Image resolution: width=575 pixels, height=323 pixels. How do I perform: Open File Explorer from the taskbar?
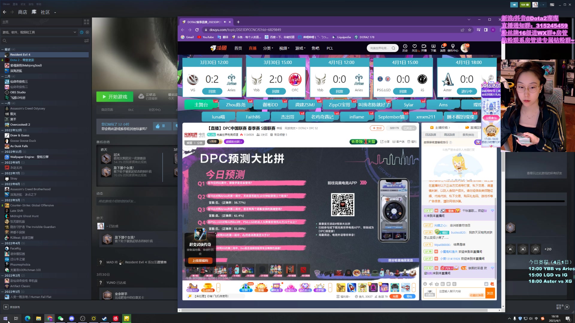tap(38, 319)
